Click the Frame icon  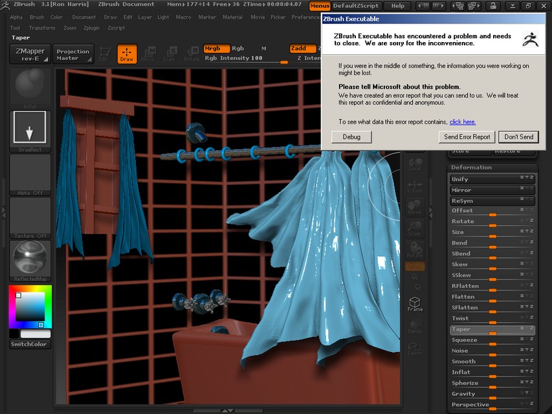click(415, 304)
